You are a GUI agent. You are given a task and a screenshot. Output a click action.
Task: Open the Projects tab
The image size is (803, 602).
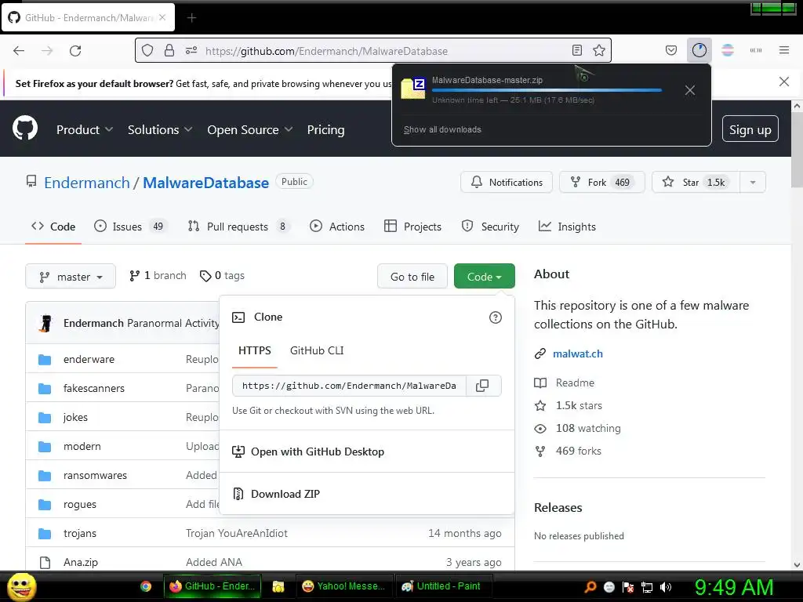pos(412,227)
